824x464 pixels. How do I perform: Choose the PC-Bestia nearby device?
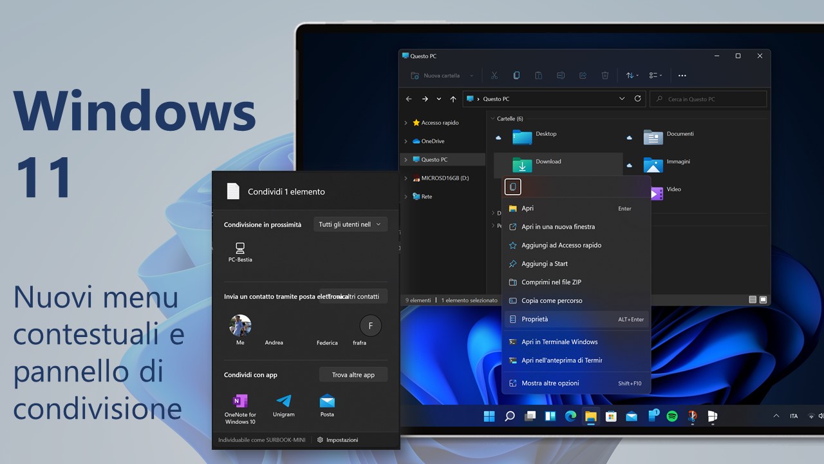[240, 252]
